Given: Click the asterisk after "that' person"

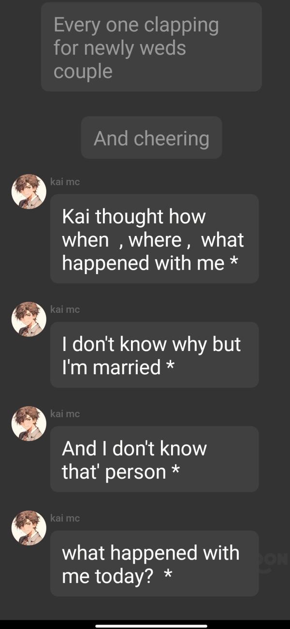Looking at the screenshot, I should 176,469.
